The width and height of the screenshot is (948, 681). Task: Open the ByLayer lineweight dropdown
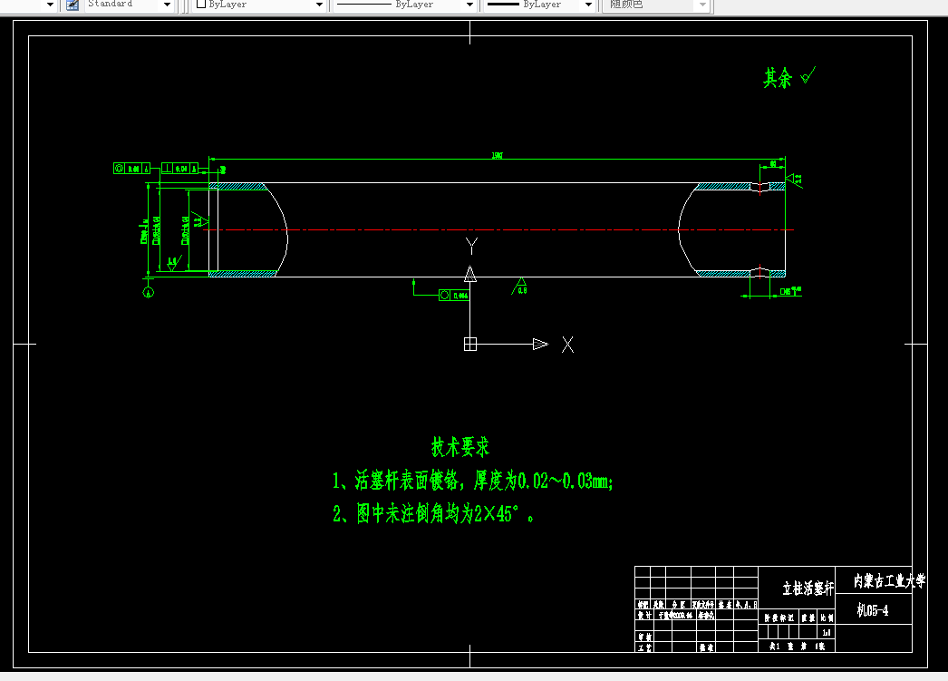pyautogui.click(x=588, y=5)
